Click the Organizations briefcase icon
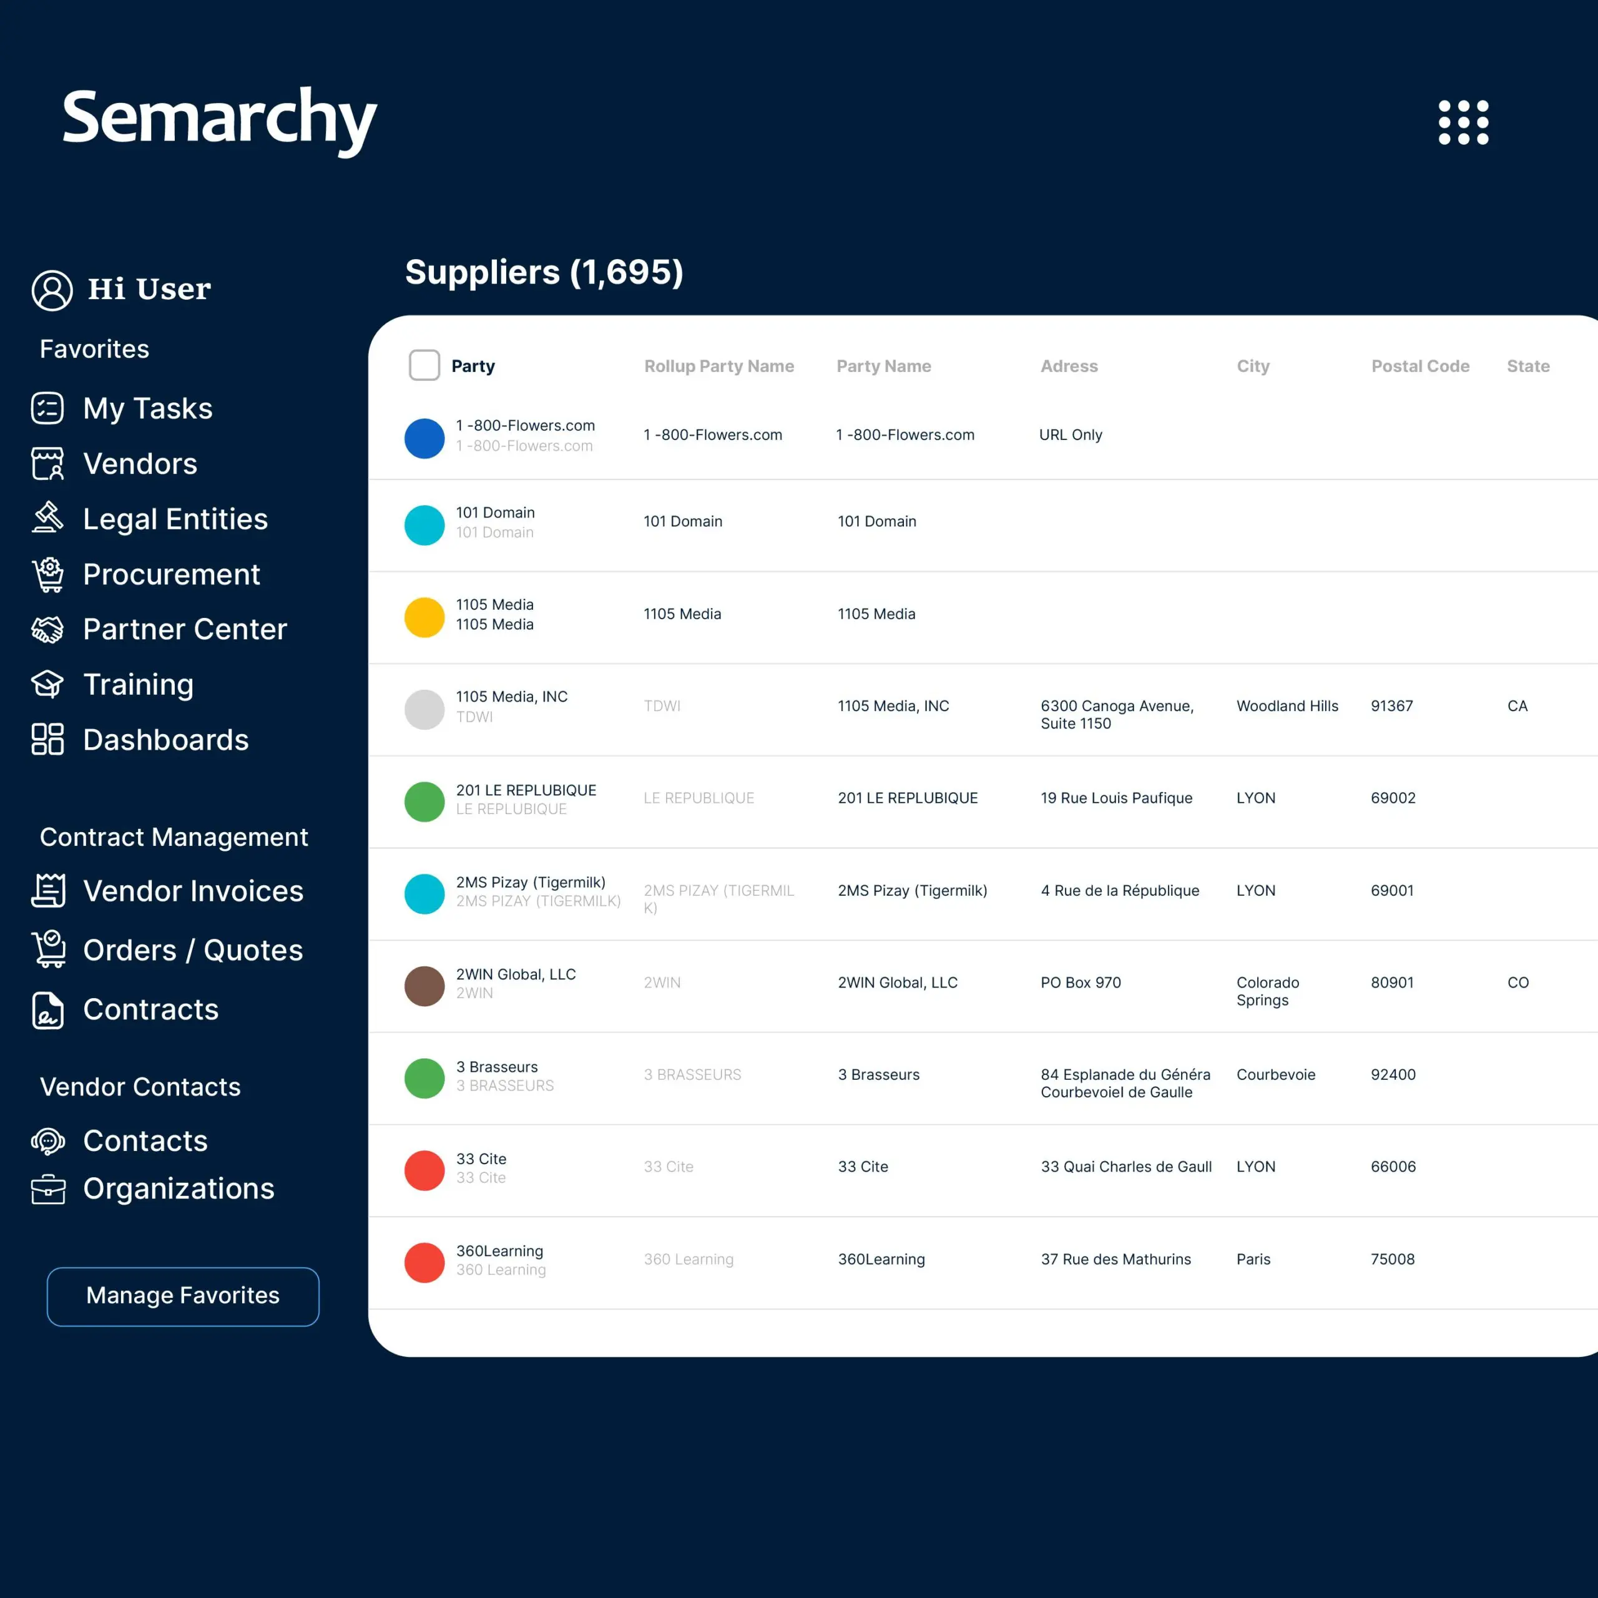1598x1598 pixels. (x=48, y=1189)
